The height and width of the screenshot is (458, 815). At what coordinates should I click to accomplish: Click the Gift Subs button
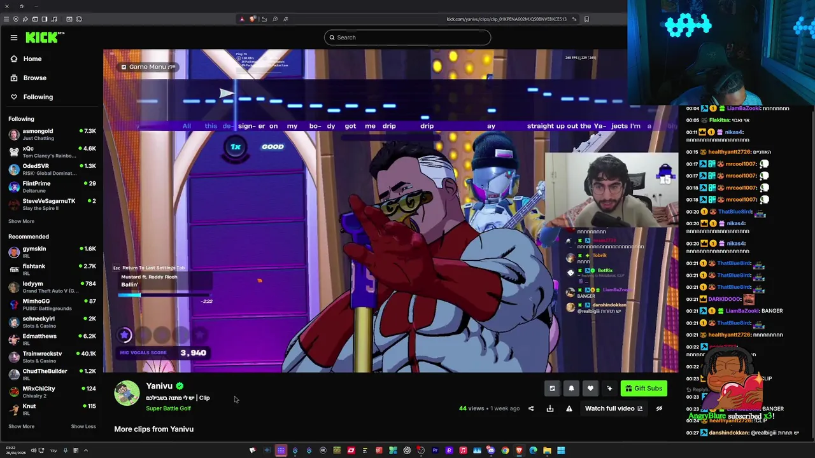tap(644, 389)
